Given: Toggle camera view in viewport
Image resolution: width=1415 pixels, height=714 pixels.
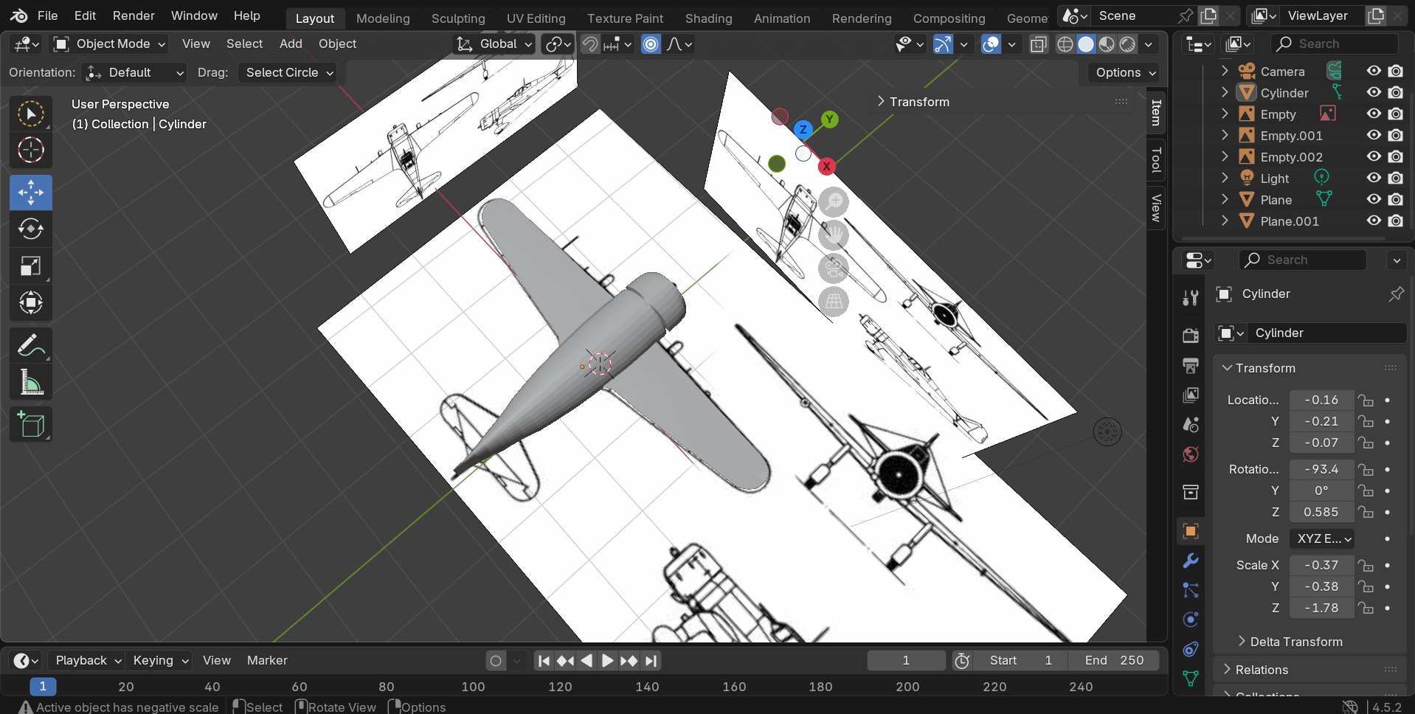Looking at the screenshot, I should (x=834, y=268).
